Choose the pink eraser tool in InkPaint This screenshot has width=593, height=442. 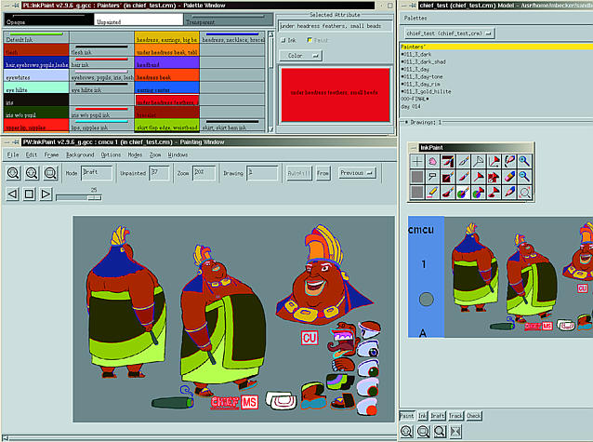[509, 177]
